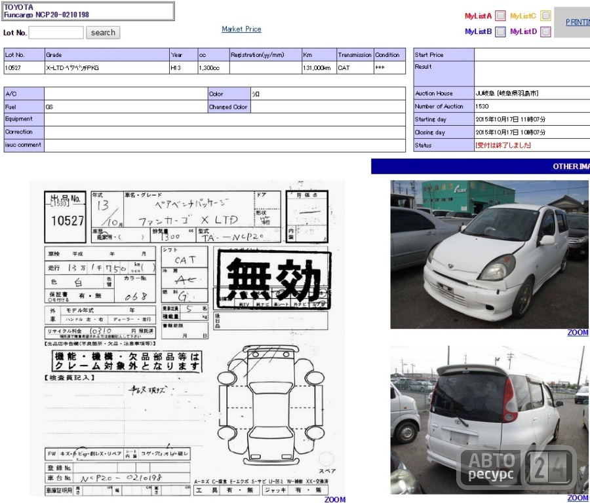Open ZOOM link under rear car photo

578,498
